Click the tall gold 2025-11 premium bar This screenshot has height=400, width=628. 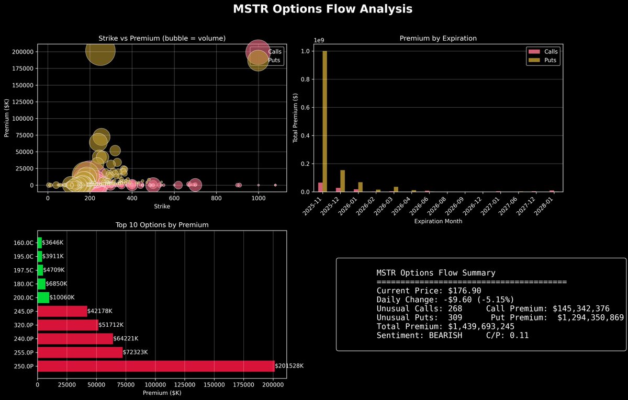point(324,120)
